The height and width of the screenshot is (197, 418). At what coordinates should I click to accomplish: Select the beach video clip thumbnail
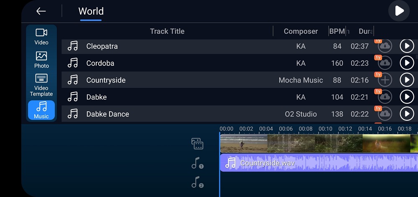(244, 143)
